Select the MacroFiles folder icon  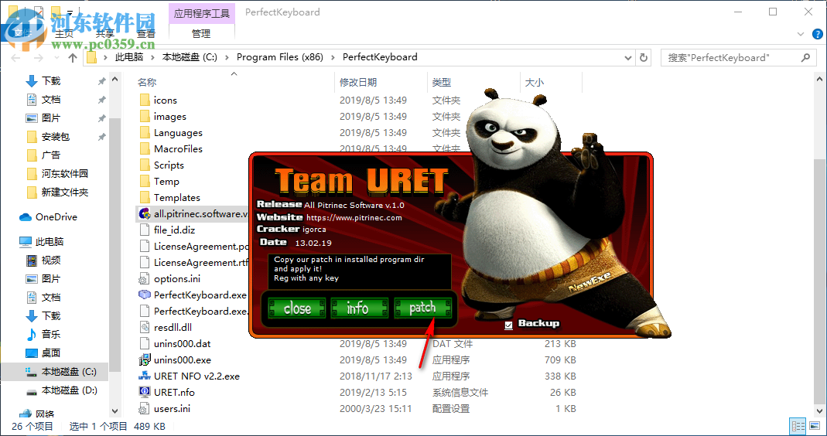tap(145, 149)
